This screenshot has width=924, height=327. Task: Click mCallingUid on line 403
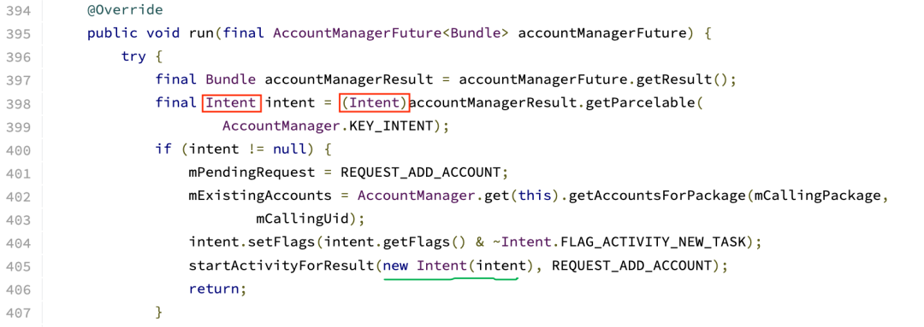(302, 219)
